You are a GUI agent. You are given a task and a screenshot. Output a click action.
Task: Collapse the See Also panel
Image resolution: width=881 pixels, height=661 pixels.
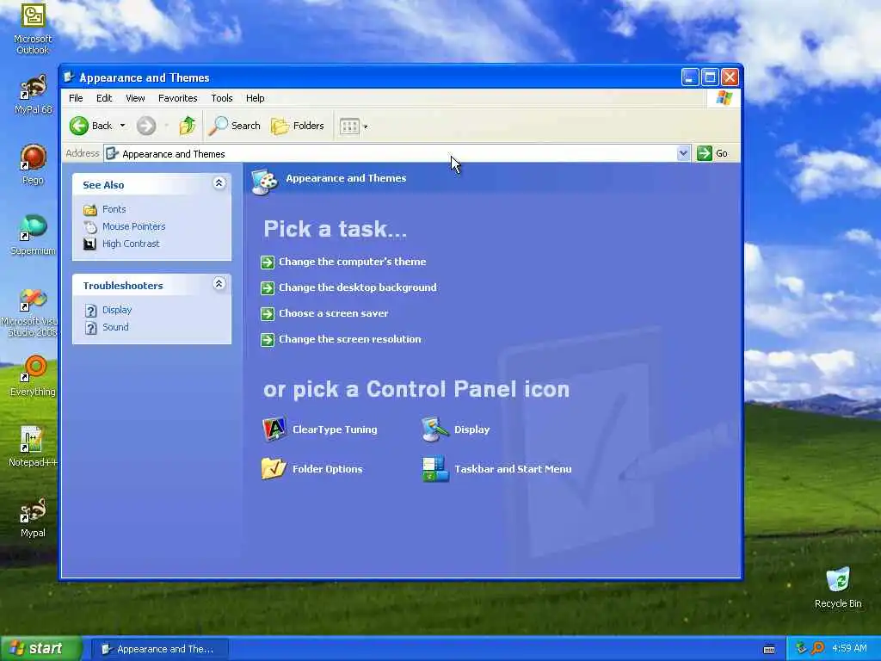(219, 183)
